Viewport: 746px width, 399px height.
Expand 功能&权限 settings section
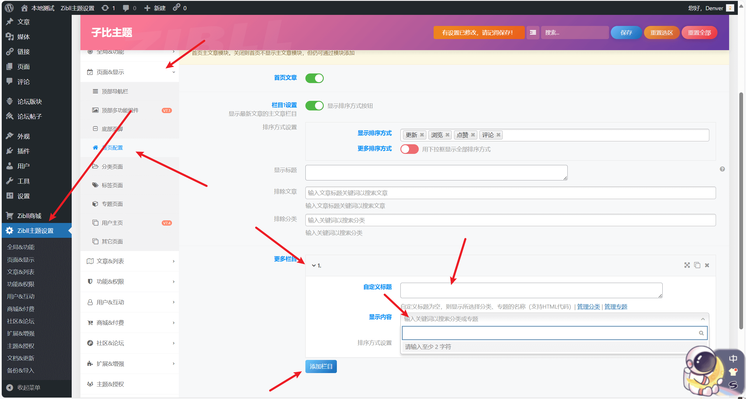(x=130, y=282)
